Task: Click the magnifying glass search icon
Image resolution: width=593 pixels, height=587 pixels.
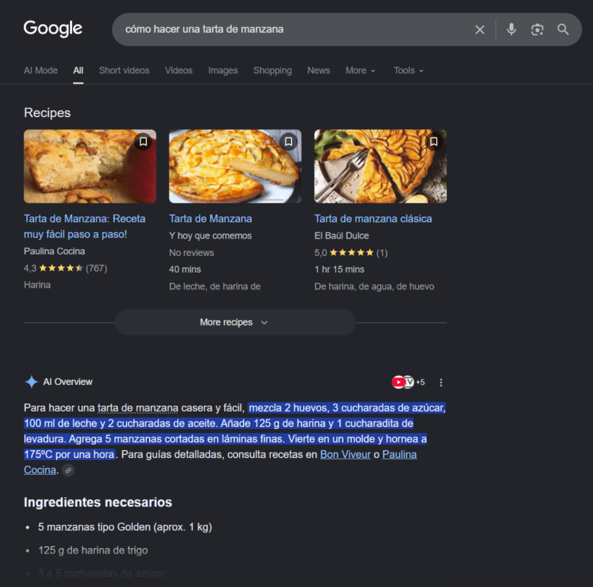Action: click(x=563, y=30)
